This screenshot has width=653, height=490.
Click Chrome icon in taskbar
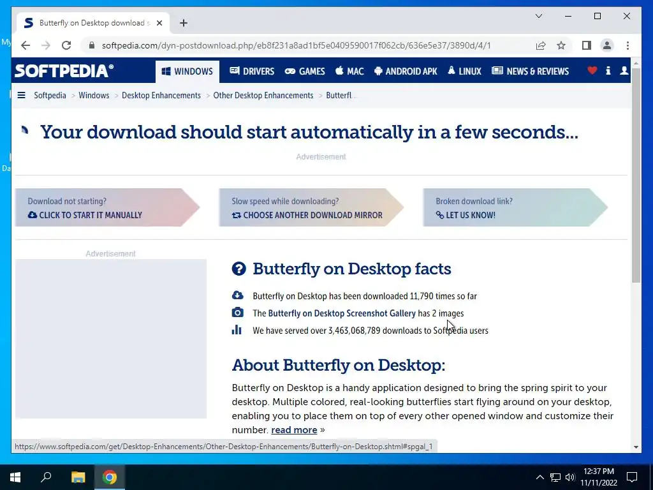coord(110,477)
